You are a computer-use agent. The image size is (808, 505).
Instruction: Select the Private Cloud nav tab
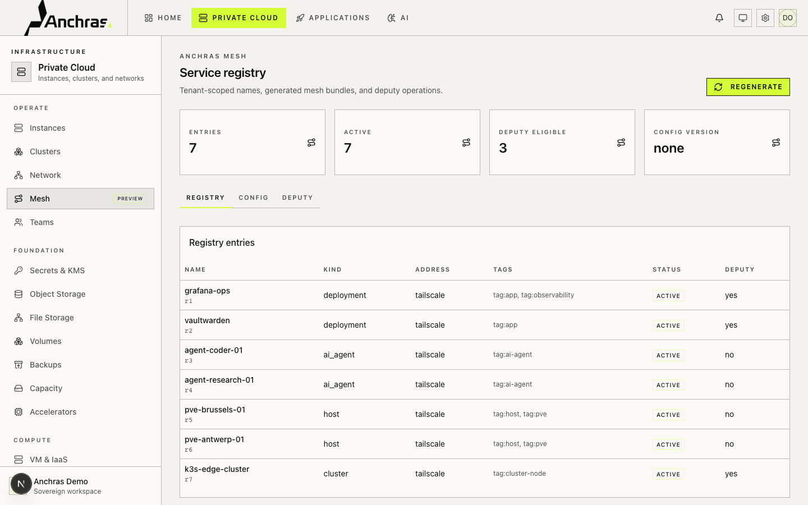[238, 18]
